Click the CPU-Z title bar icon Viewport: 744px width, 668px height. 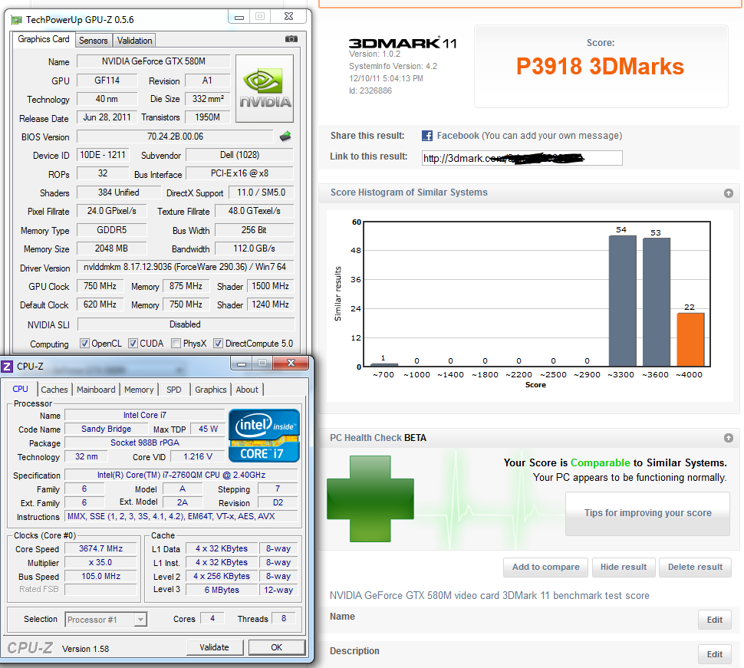8,367
